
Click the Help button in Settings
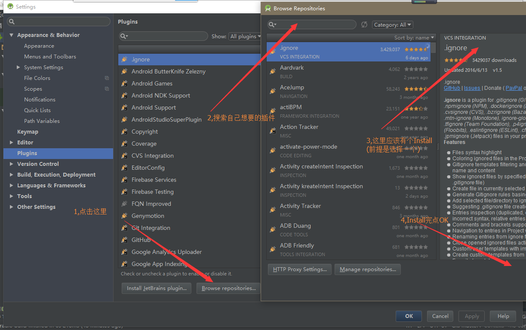pyautogui.click(x=503, y=316)
